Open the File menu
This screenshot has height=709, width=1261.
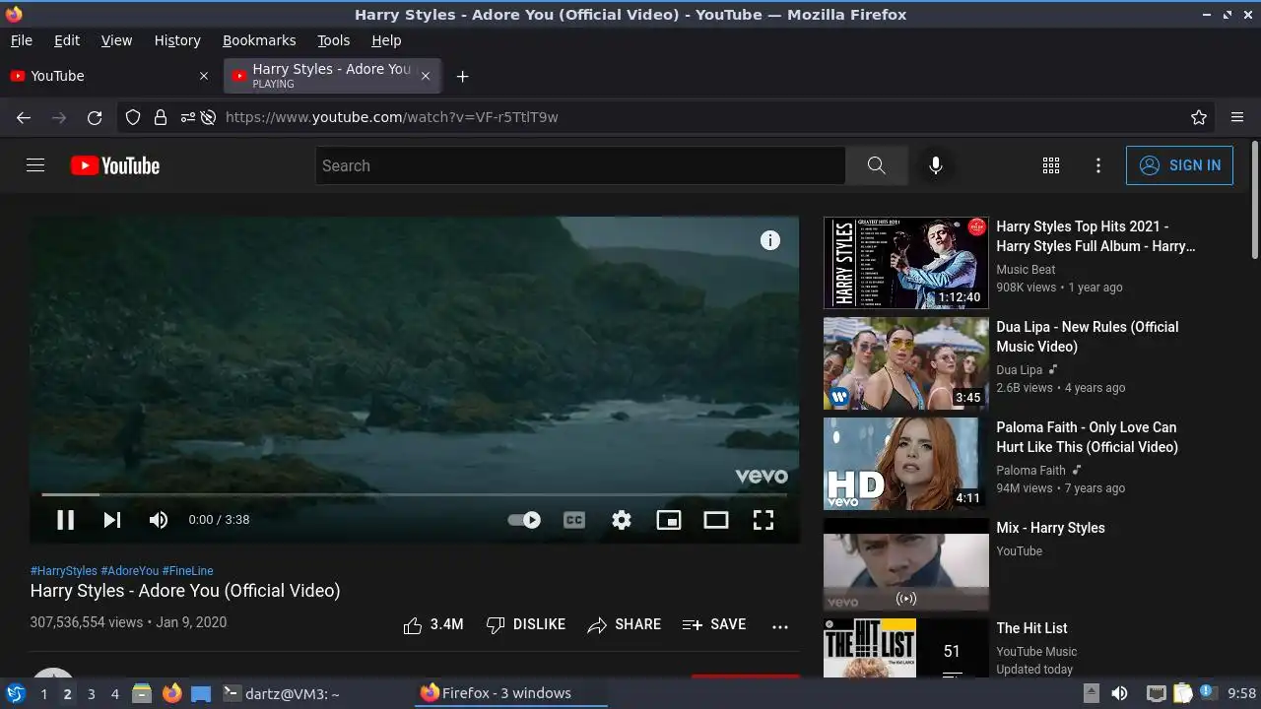tap(21, 40)
